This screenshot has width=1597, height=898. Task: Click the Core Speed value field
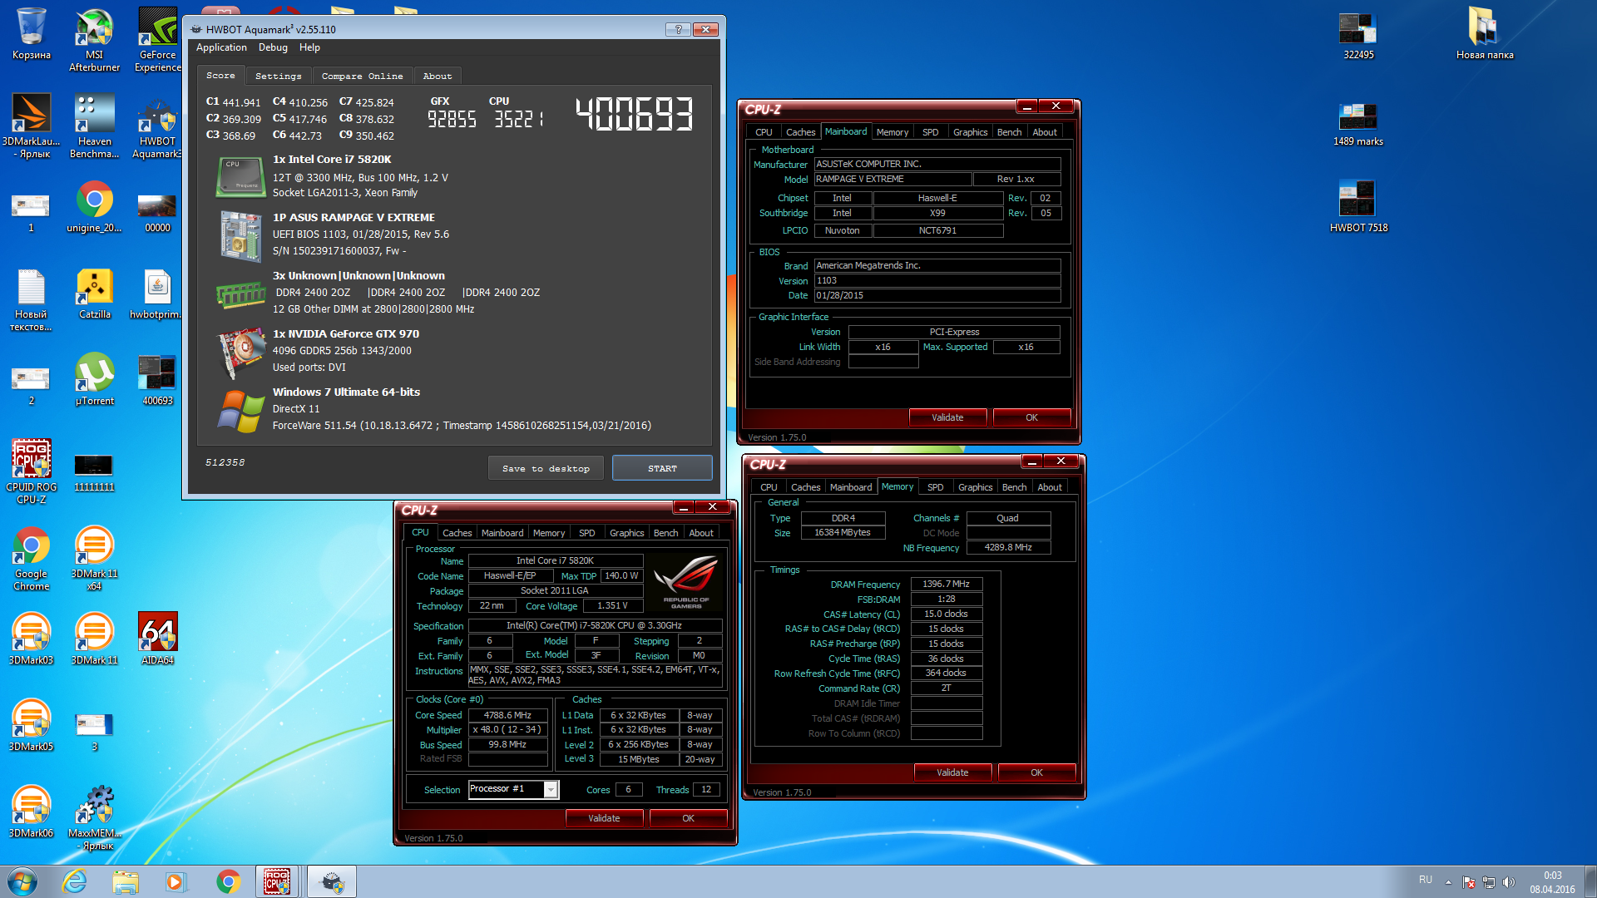[x=507, y=715]
